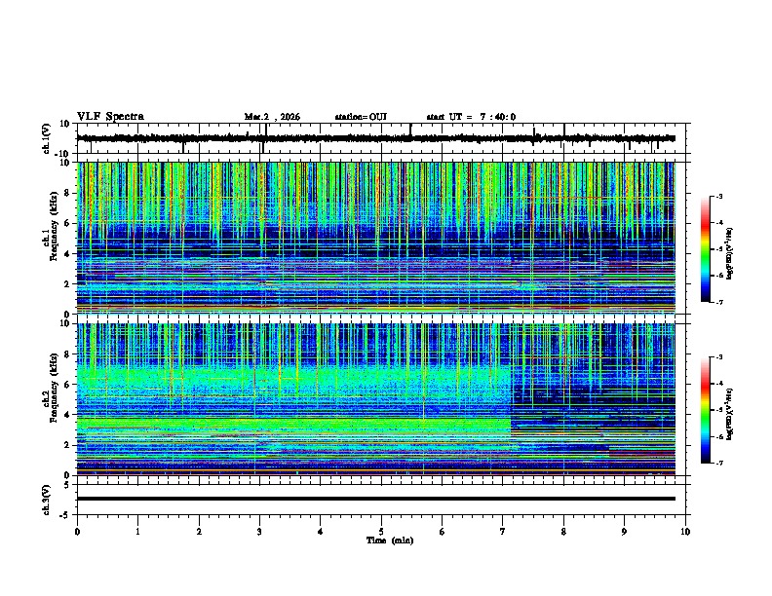Click inside the ch.2 spectrogram panel
Screen dimensions: 772x596
(x=375, y=399)
